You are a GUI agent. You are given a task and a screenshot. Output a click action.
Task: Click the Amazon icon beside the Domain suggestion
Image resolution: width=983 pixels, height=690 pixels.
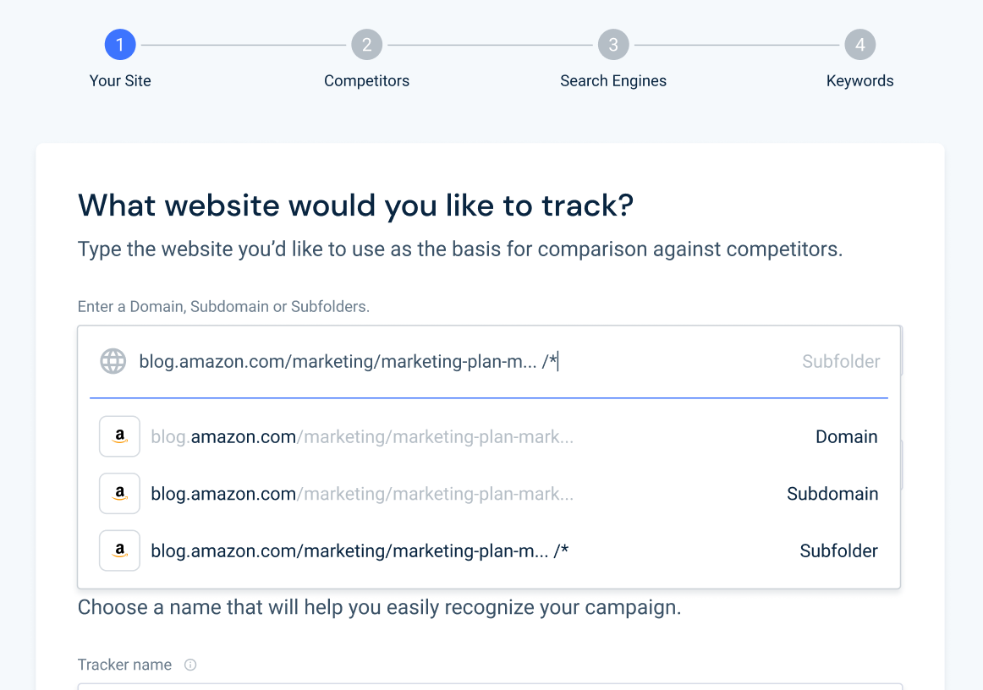coord(119,436)
